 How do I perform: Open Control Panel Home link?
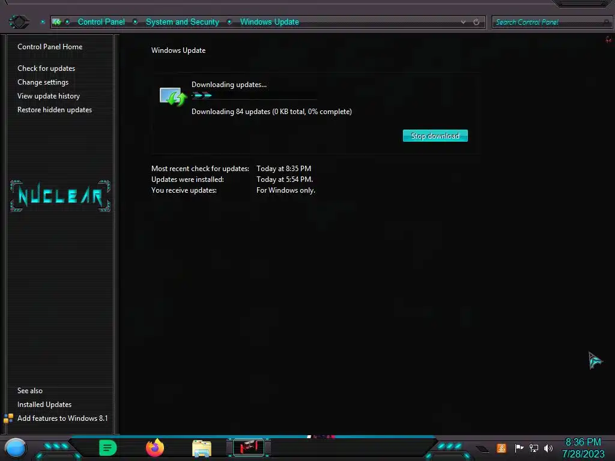pos(50,47)
